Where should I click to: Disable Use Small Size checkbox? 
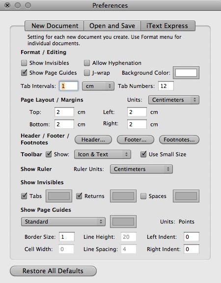click(143, 154)
